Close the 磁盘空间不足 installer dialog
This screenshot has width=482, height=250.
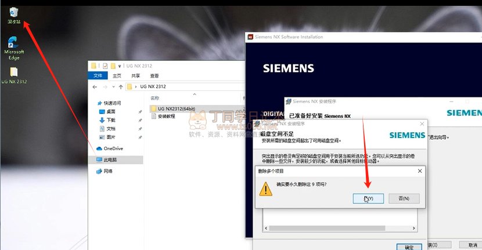pos(422,124)
